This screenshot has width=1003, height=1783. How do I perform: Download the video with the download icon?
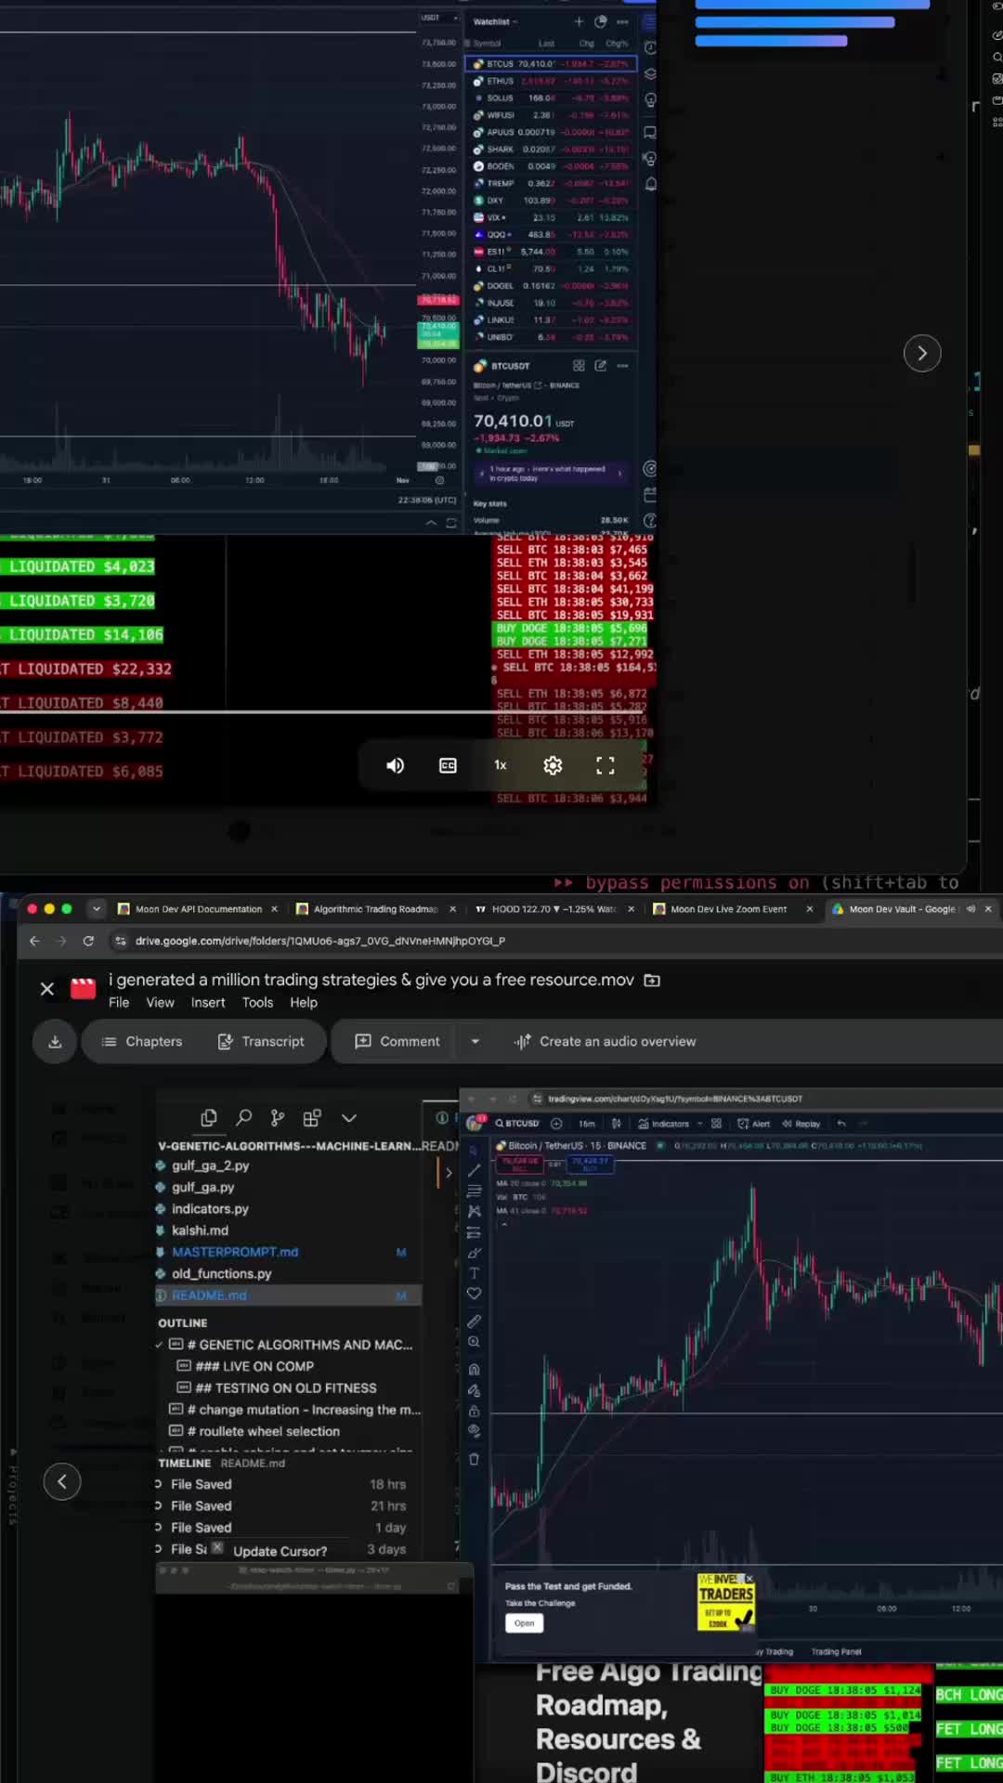(x=55, y=1042)
